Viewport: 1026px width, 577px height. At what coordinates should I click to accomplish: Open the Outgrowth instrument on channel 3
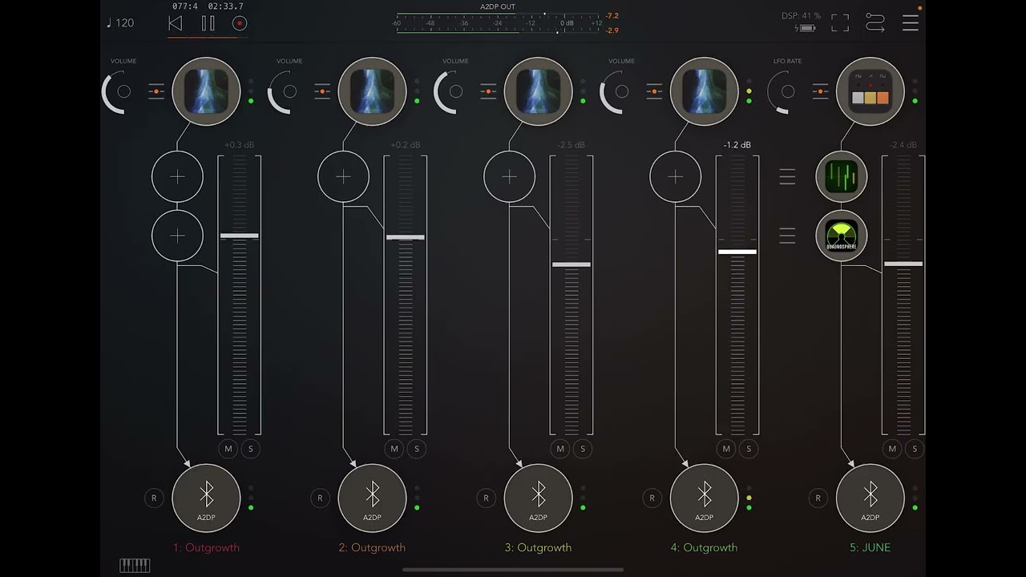coord(538,91)
